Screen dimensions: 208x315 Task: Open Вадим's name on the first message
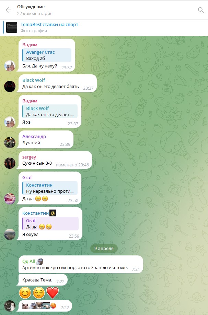[x=30, y=45]
